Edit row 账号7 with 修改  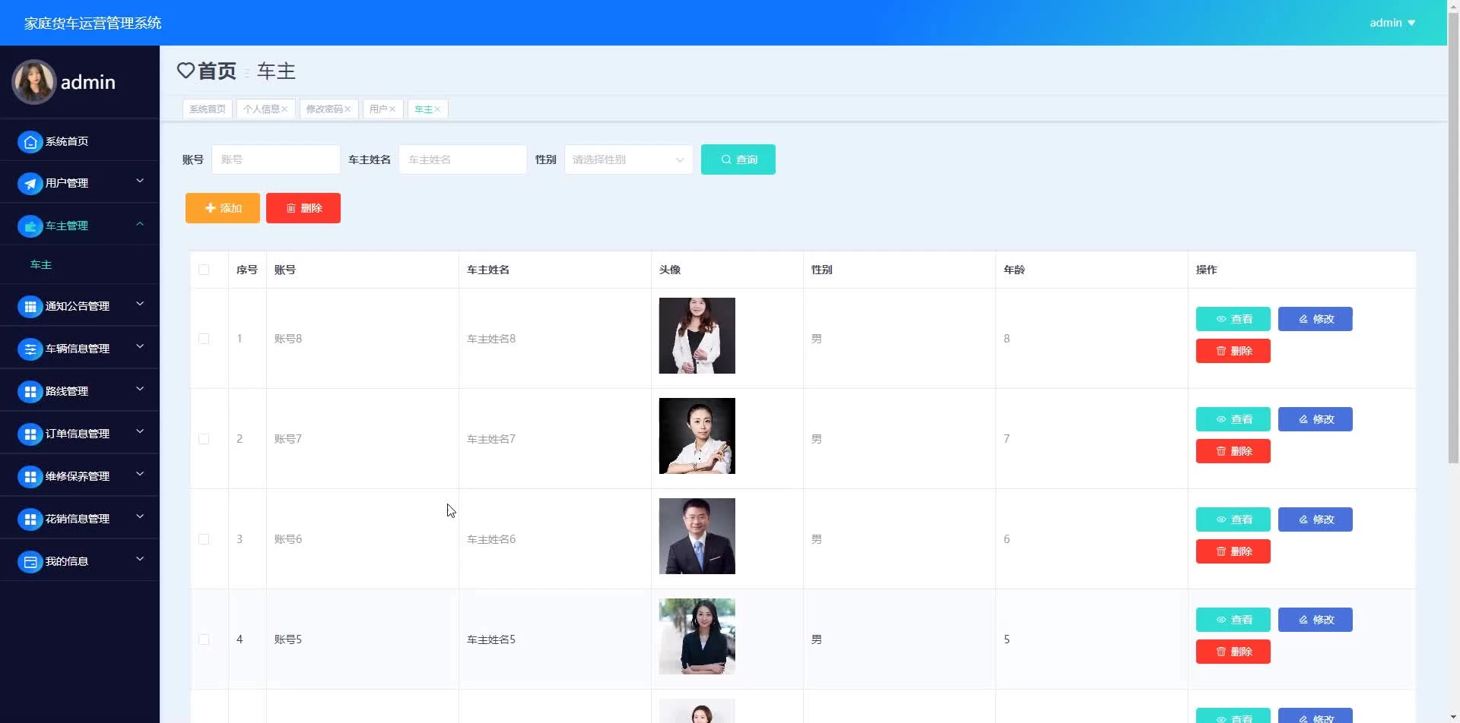click(1316, 419)
